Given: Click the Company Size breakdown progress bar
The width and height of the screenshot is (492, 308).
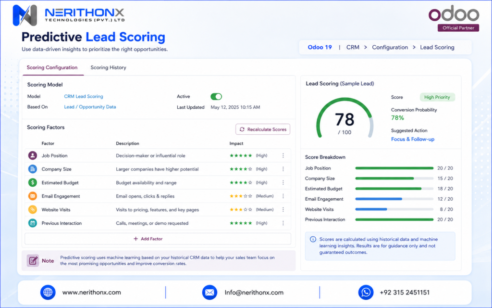Looking at the screenshot, I should (x=394, y=179).
